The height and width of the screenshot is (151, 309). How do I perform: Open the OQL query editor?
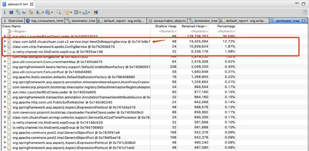click(x=24, y=12)
